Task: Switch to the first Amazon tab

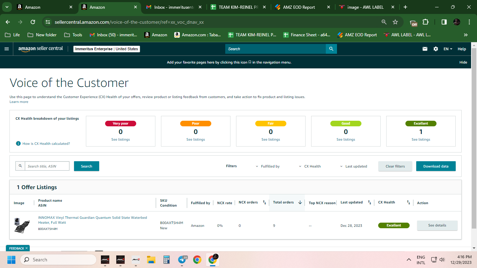Action: [x=45, y=7]
